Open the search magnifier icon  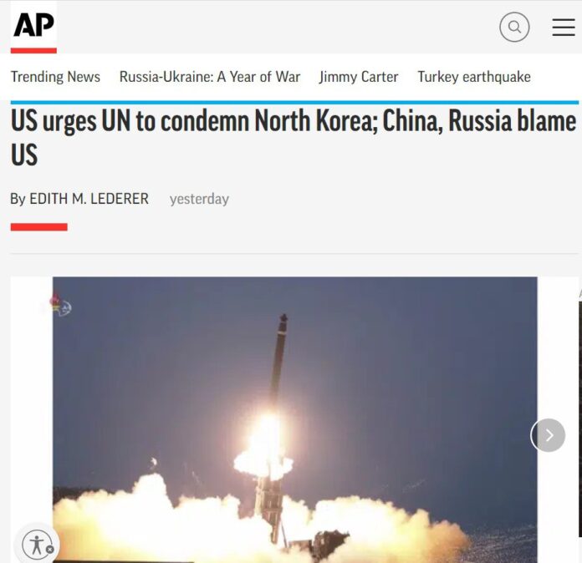click(514, 27)
